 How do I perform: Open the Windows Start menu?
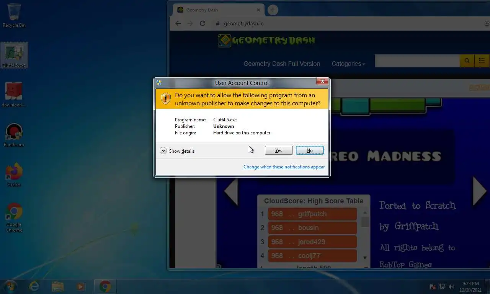pyautogui.click(x=10, y=286)
